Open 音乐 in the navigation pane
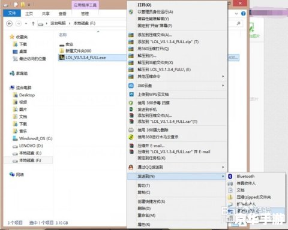The width and height of the screenshot is (288, 230). point(23,131)
